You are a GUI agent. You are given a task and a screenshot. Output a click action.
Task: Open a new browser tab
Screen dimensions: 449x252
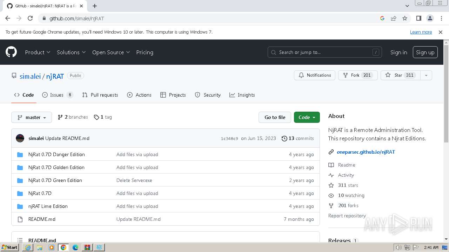tap(95, 6)
